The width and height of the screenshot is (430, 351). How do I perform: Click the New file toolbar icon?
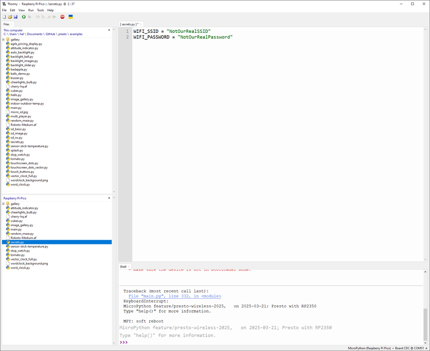(4, 17)
